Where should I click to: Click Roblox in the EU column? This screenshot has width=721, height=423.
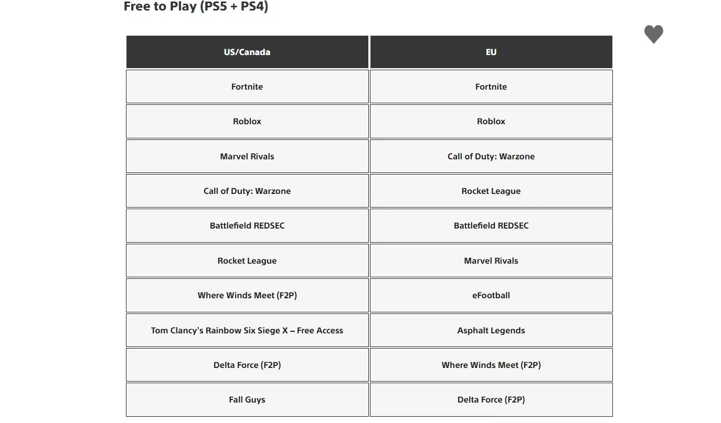tap(491, 121)
